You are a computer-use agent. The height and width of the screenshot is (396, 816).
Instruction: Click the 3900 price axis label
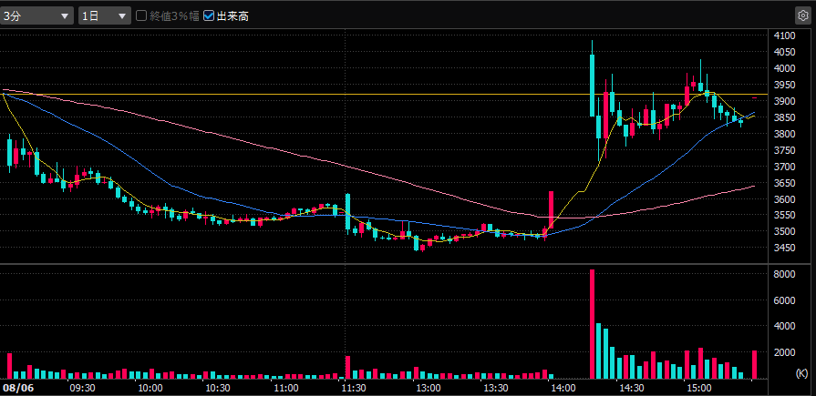coord(784,101)
